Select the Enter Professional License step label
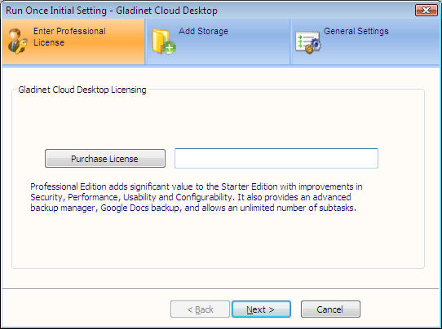This screenshot has width=442, height=329. (x=69, y=37)
